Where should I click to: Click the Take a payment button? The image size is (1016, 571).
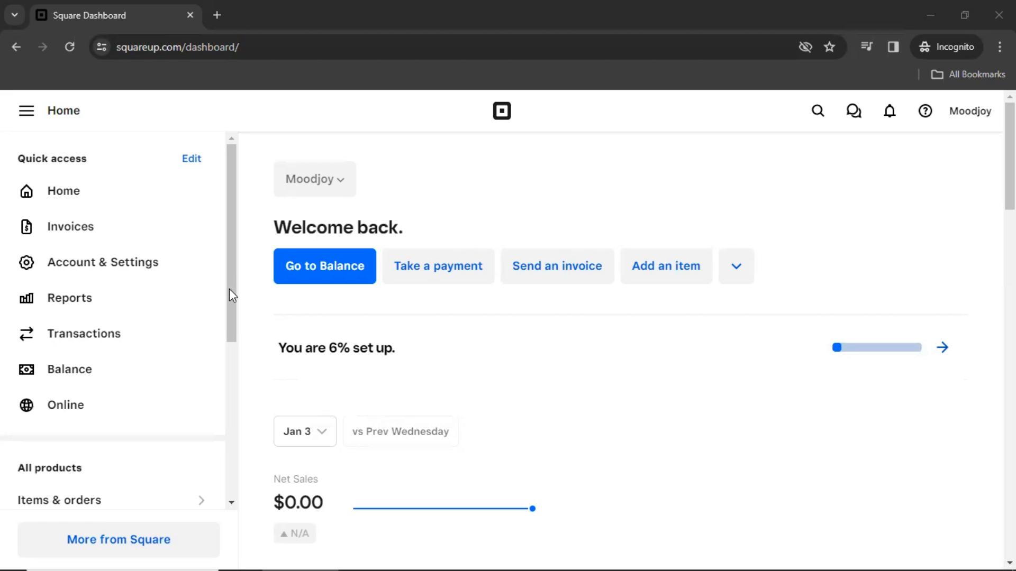[438, 265]
